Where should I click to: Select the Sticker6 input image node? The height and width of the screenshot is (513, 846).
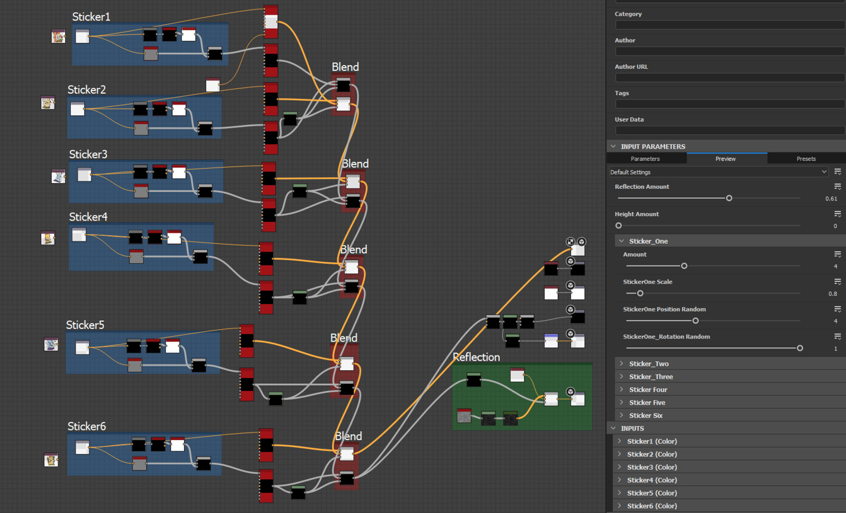coord(51,460)
